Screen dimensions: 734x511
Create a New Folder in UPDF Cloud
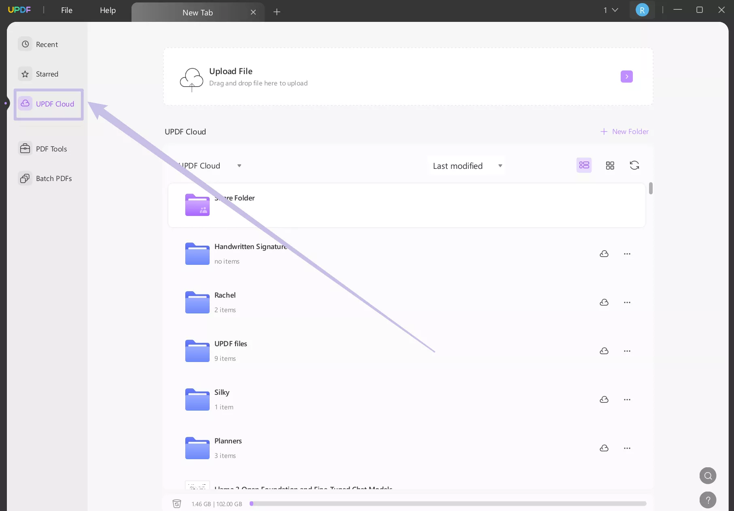point(624,131)
